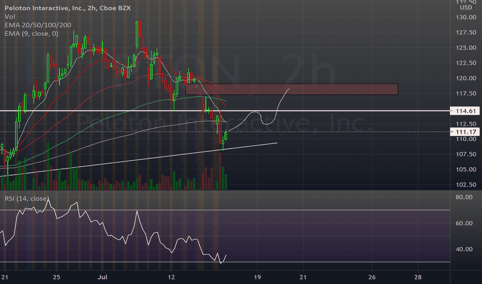482x284 pixels.
Task: Click the 107.50 price axis label
Action: pyautogui.click(x=465, y=154)
